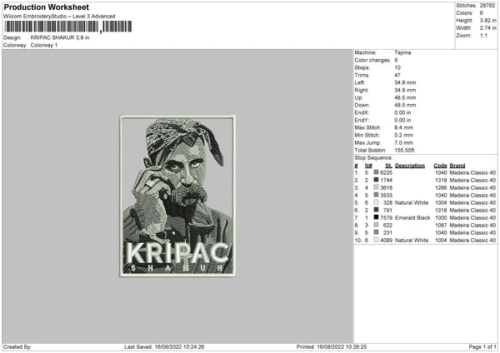
Task: Click the 'Max Jump:' value '7.0 mm'
Action: point(403,142)
